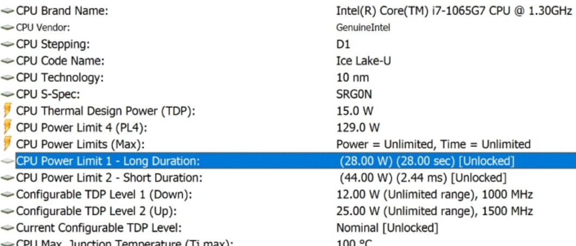Click the Ice Lake-U value
576x246 pixels.
[x=364, y=61]
